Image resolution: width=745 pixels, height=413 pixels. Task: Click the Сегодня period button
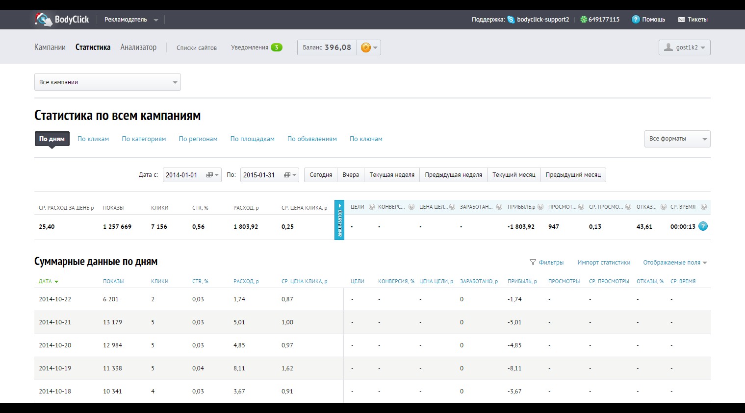point(321,175)
